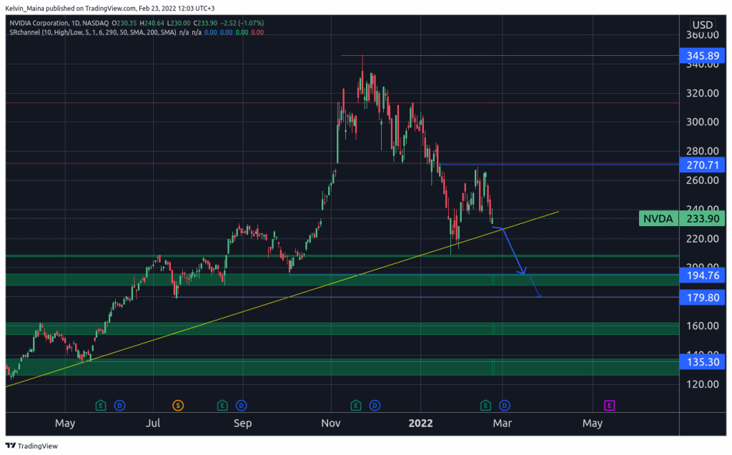Image resolution: width=732 pixels, height=455 pixels.
Task: Click the 120.00 price axis tick
Action: coord(703,384)
